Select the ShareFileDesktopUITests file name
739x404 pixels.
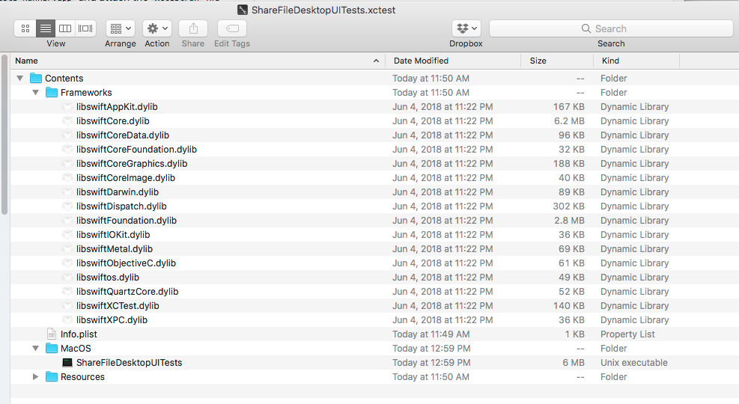click(x=129, y=363)
